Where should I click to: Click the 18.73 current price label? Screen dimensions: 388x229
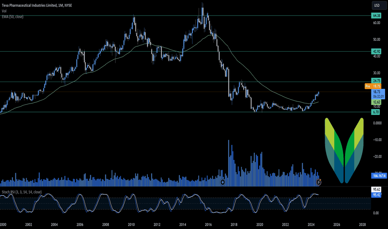coord(378,94)
